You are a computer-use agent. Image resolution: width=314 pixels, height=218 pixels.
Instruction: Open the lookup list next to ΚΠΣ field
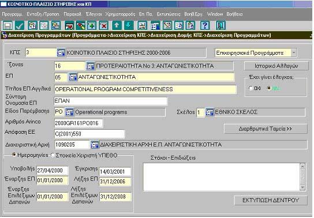[61, 52]
